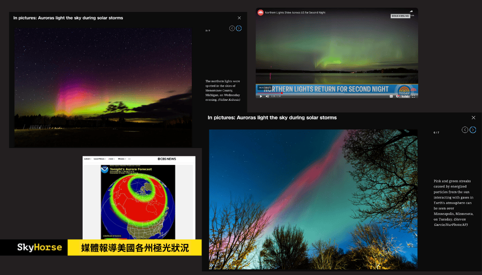
Task: Enter fullscreen on the YouTube player
Action: 413,96
